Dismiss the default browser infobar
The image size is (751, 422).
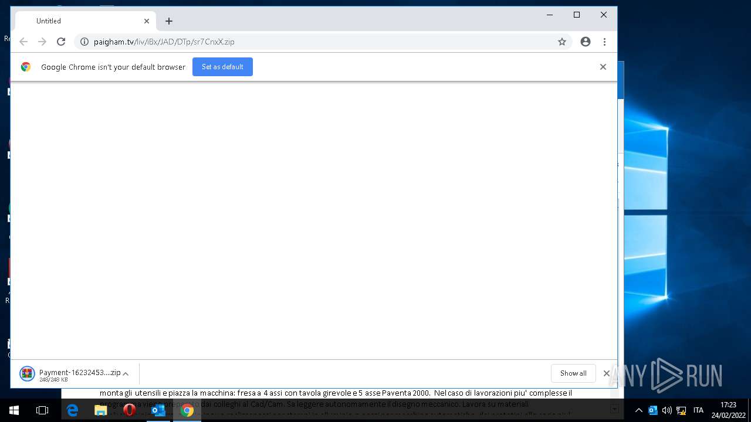[603, 67]
